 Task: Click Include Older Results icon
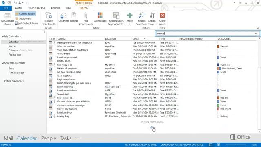click(49, 19)
